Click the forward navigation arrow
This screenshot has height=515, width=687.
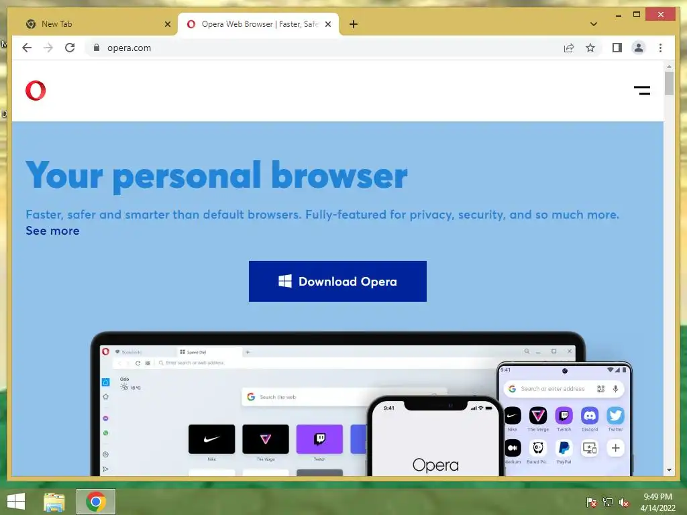tap(48, 48)
